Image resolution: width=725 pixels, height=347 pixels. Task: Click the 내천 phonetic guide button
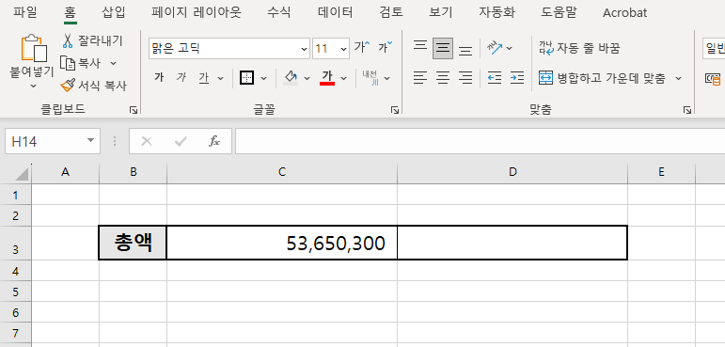(370, 78)
